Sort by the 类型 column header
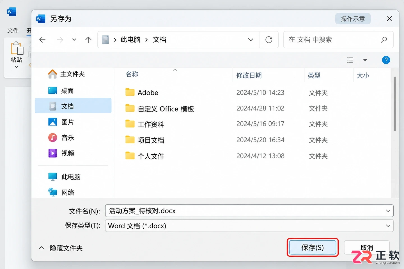This screenshot has height=269, width=404. click(314, 75)
